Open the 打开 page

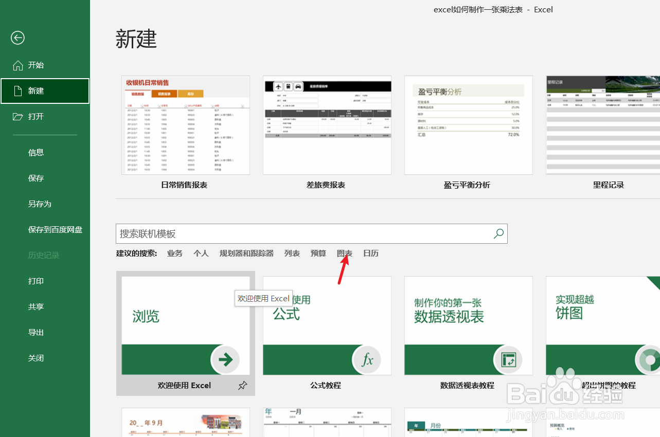click(x=45, y=117)
